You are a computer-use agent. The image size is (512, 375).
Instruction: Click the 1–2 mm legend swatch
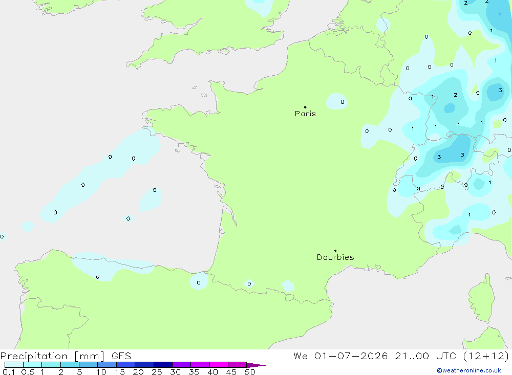(51, 365)
